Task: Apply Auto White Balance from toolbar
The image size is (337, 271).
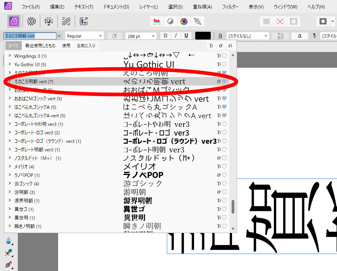Action: click(198, 21)
